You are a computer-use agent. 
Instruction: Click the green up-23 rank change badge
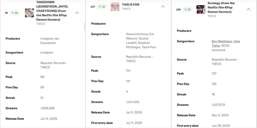(x=187, y=9)
